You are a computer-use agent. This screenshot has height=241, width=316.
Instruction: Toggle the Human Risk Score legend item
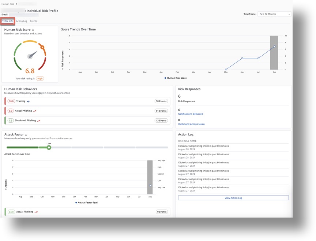pos(176,78)
